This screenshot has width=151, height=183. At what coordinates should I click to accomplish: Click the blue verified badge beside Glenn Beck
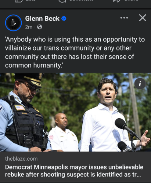(x=64, y=19)
